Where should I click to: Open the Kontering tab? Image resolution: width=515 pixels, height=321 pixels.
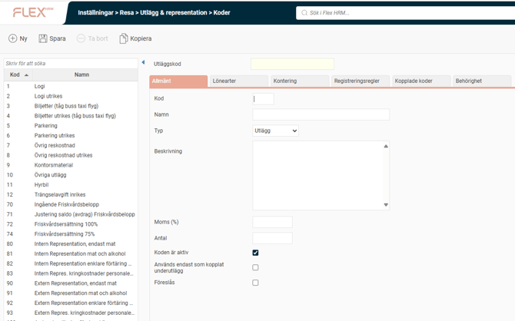click(x=299, y=81)
